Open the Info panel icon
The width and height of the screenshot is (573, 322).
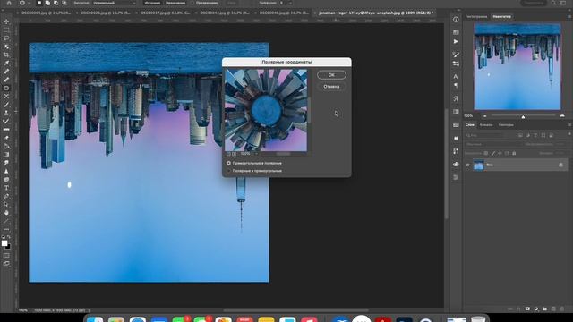[x=456, y=20]
